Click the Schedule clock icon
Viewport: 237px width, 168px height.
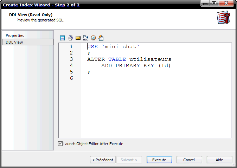(x=93, y=38)
